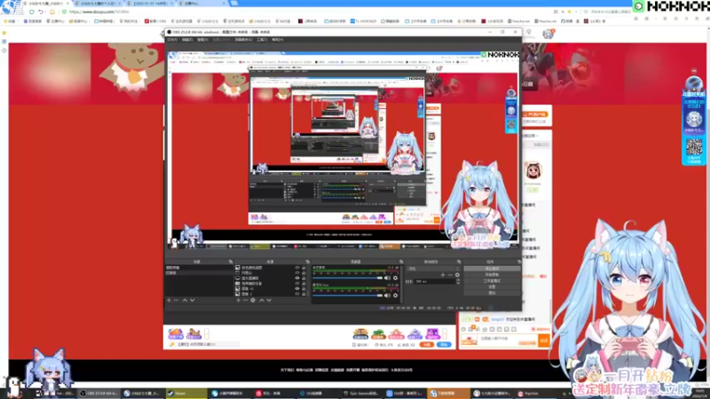Open Settings from OBS Controls panel
Viewport: 710px width, 399px height.
click(x=493, y=286)
